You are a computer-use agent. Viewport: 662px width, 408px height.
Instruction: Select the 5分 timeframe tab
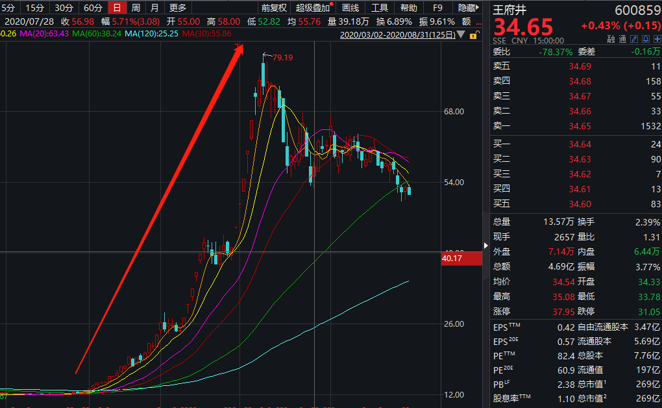(8, 8)
